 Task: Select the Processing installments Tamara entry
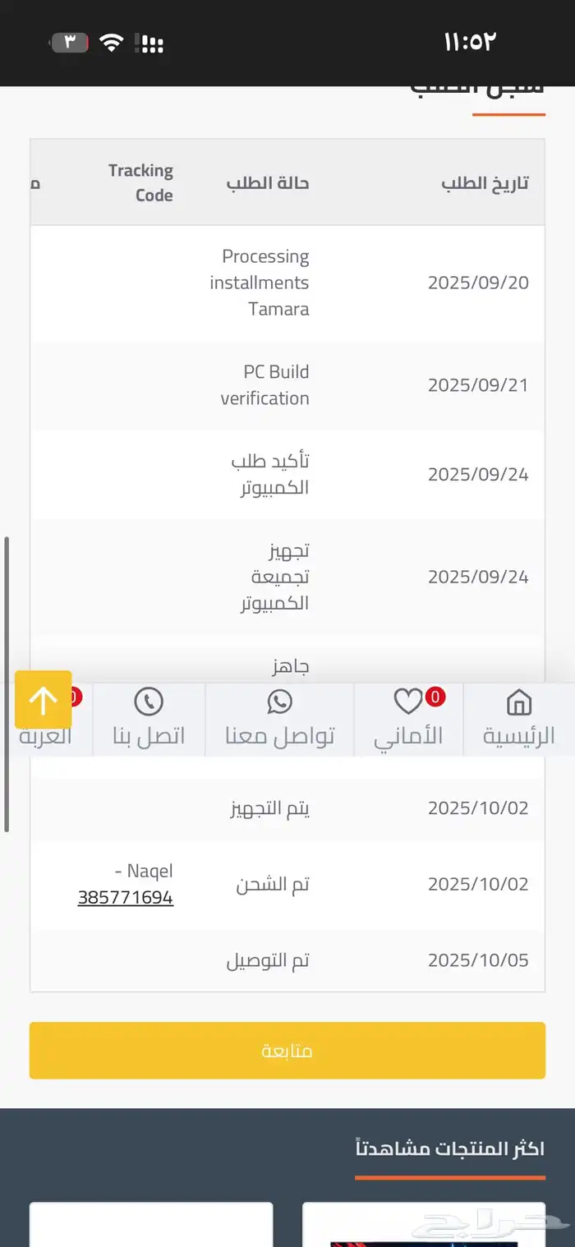264,283
